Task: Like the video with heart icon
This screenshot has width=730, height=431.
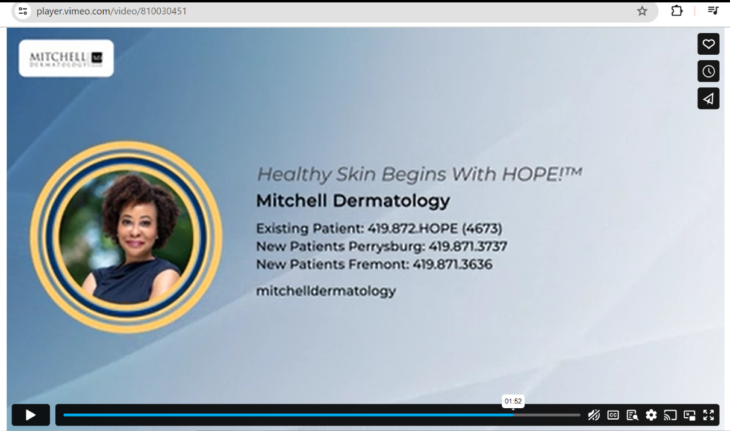Action: pyautogui.click(x=708, y=44)
